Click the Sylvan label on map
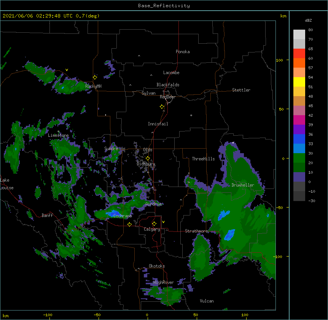Screen dimensions: 328x320 click(148, 93)
